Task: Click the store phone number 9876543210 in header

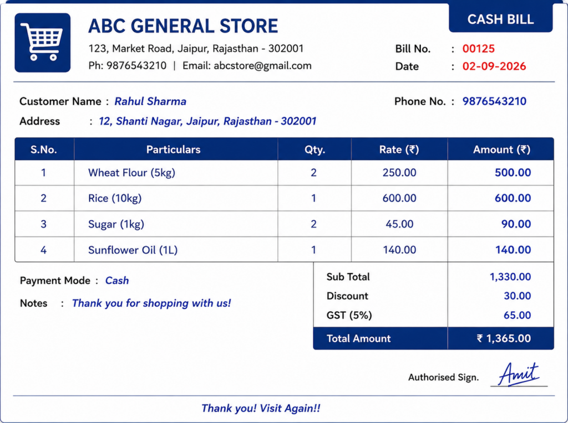Action: point(136,66)
